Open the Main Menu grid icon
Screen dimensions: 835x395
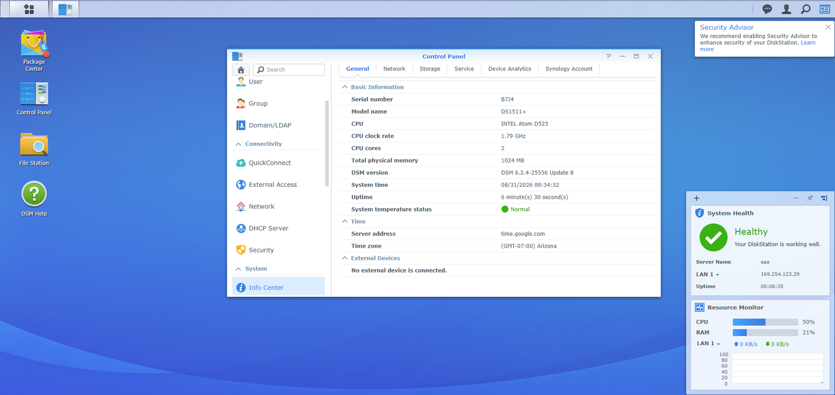29,9
